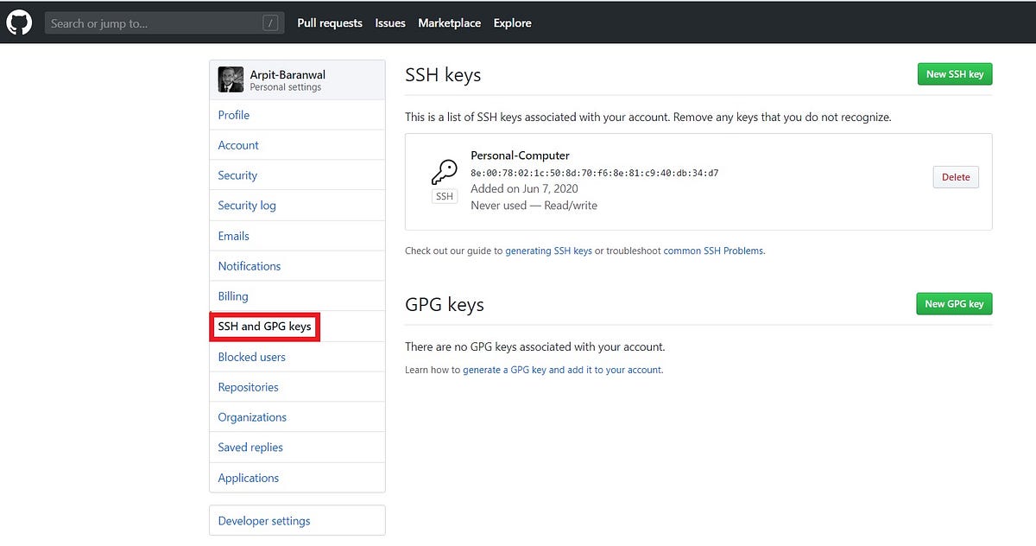Click the Arpit-Baranwal profile avatar

pyautogui.click(x=231, y=79)
